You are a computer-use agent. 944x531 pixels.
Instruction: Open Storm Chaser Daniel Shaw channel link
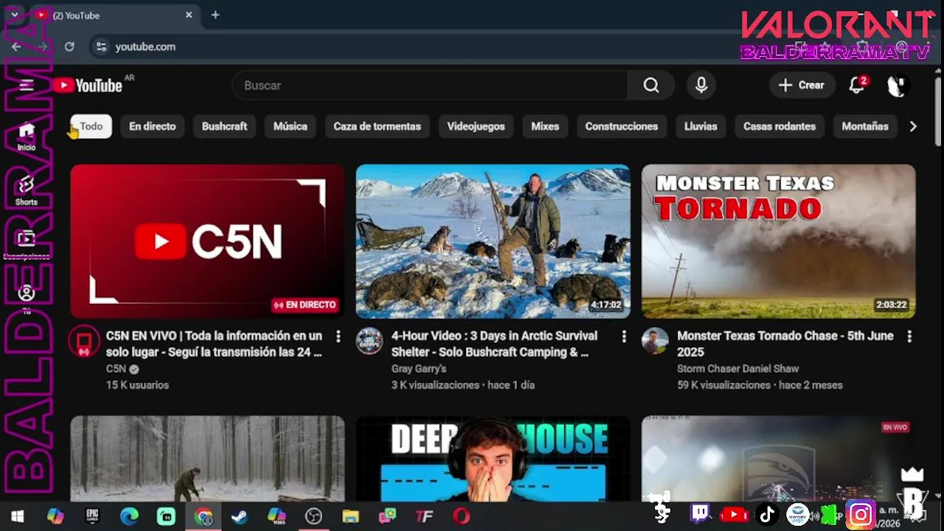pos(738,369)
